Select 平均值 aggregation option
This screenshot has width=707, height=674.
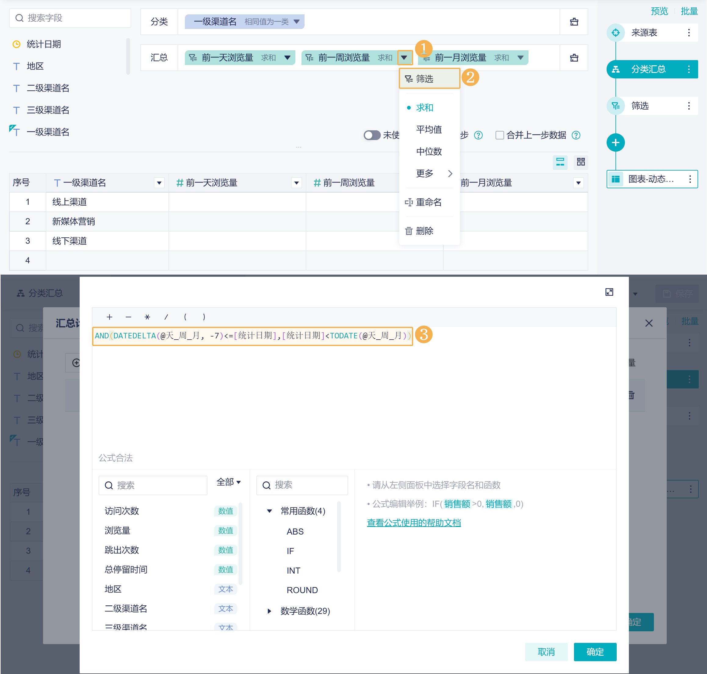click(x=429, y=129)
